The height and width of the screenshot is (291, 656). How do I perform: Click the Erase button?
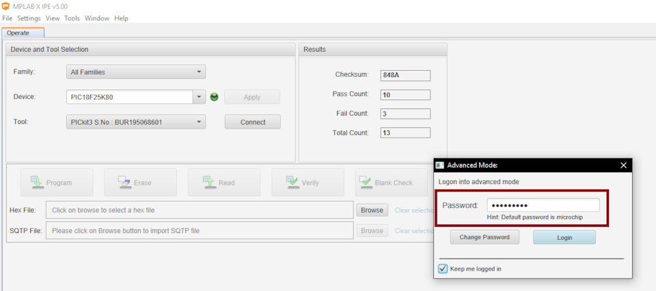(141, 183)
